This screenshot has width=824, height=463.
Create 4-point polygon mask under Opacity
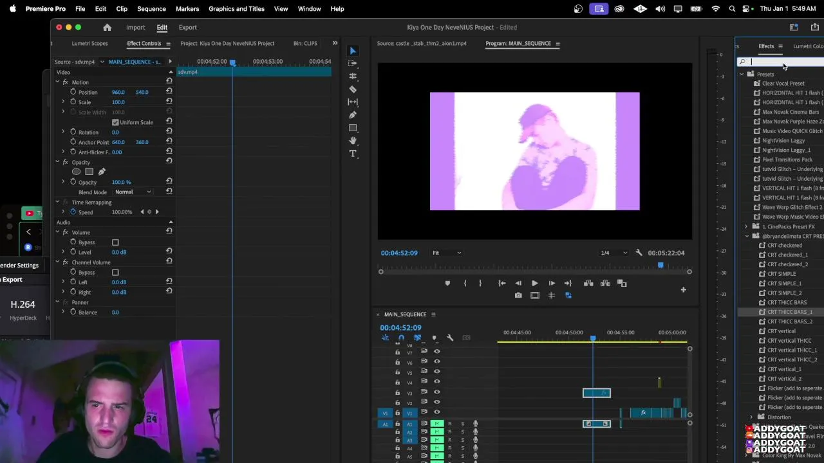click(x=89, y=172)
